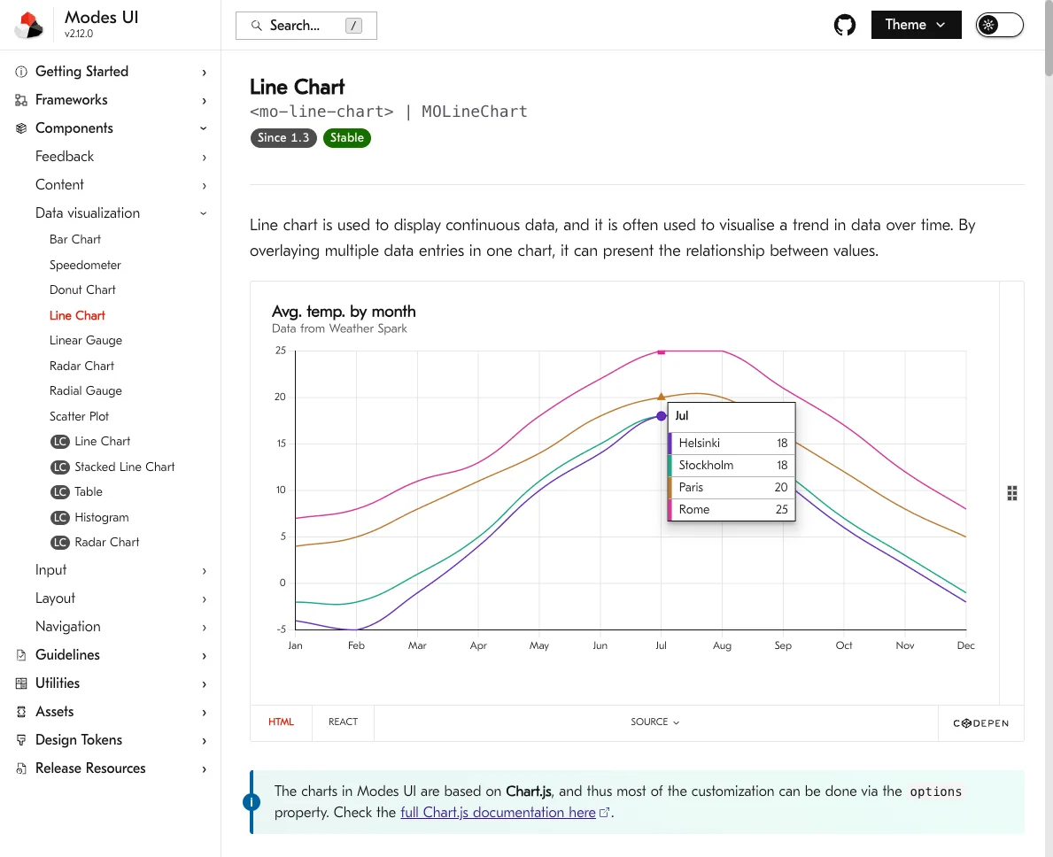Expand the Source code section
Image resolution: width=1053 pixels, height=857 pixels.
pos(655,722)
